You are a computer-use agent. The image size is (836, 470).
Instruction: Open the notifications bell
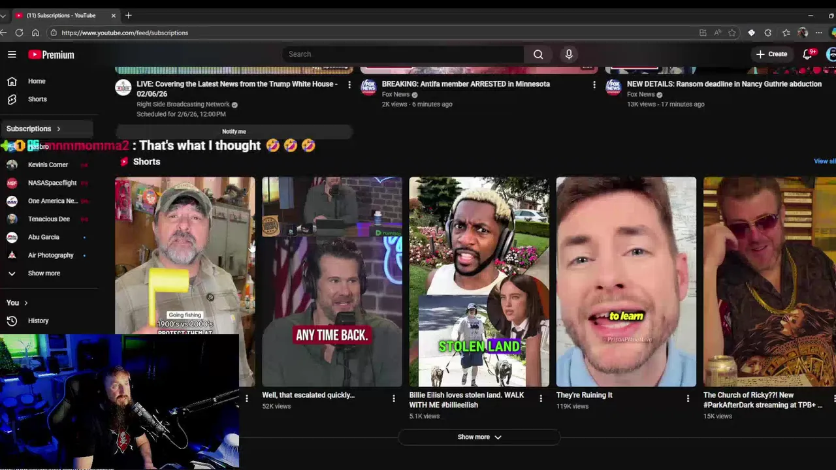click(808, 54)
